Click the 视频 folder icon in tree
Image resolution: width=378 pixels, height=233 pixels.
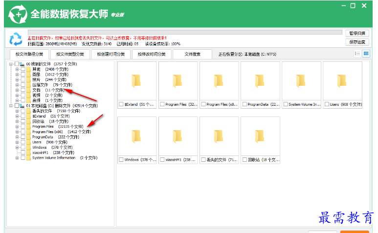tap(29, 96)
